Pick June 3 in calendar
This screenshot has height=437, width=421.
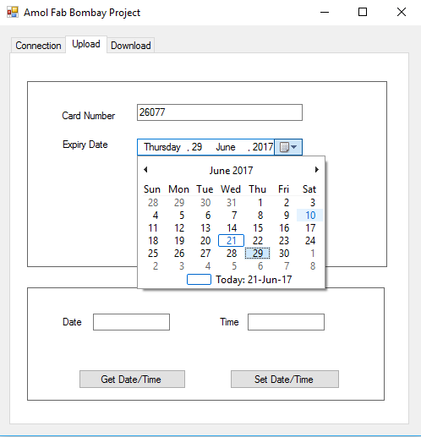coord(312,203)
